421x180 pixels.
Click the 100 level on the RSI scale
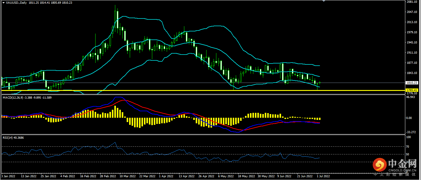tap(409, 137)
